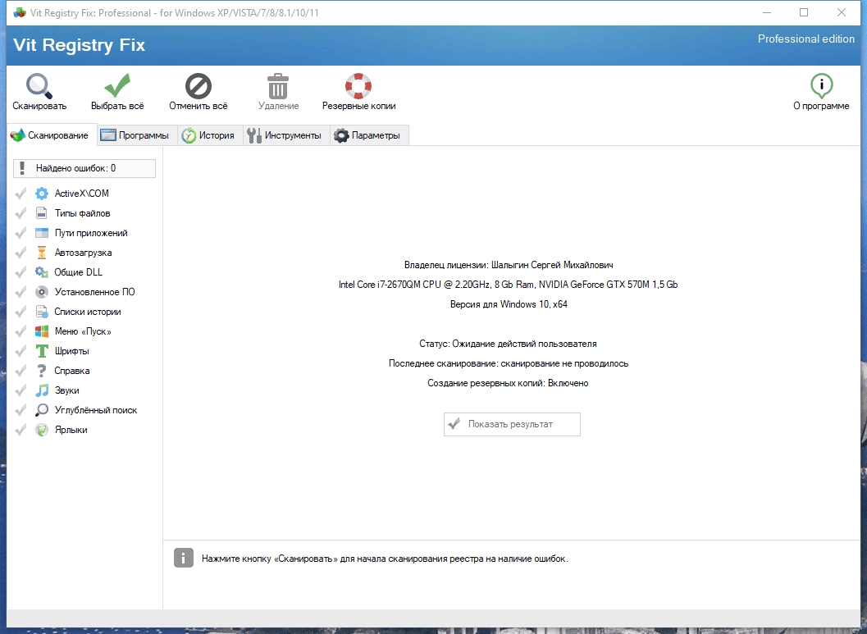Open the О программе info icon
Screen dimensions: 867x634
click(822, 85)
